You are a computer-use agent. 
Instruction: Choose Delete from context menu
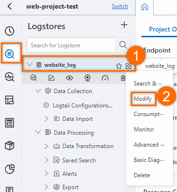(x=142, y=175)
